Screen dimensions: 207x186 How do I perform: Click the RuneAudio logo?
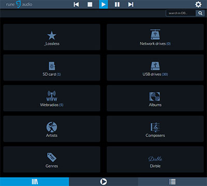[19, 4]
